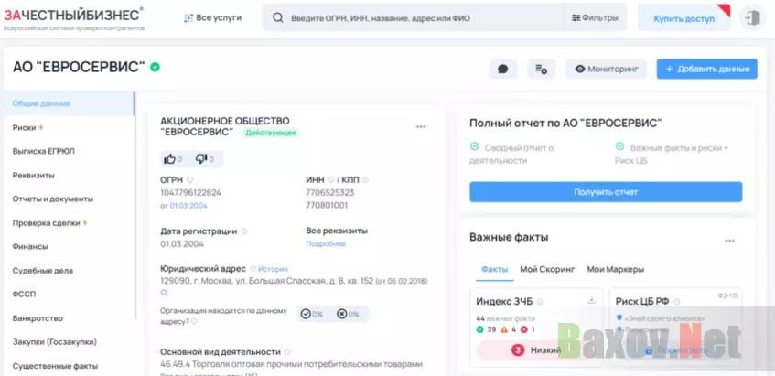Click the info icon next to ОГРН
Screen dimensions: 775x376
(x=189, y=180)
